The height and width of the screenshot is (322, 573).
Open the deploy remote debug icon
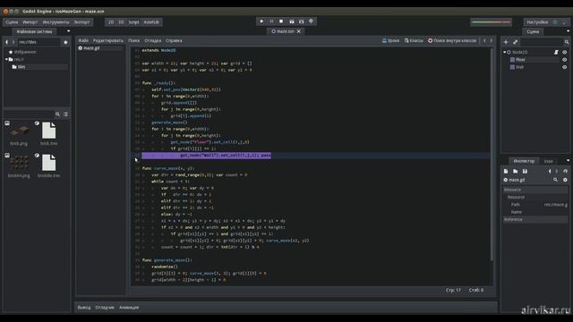point(312,21)
